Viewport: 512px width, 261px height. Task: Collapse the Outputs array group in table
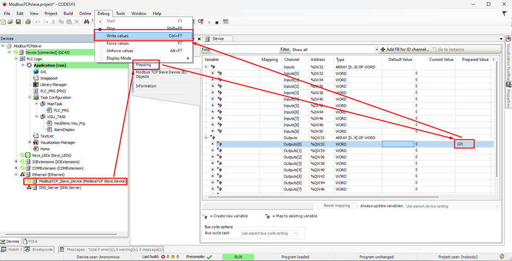[x=206, y=138]
